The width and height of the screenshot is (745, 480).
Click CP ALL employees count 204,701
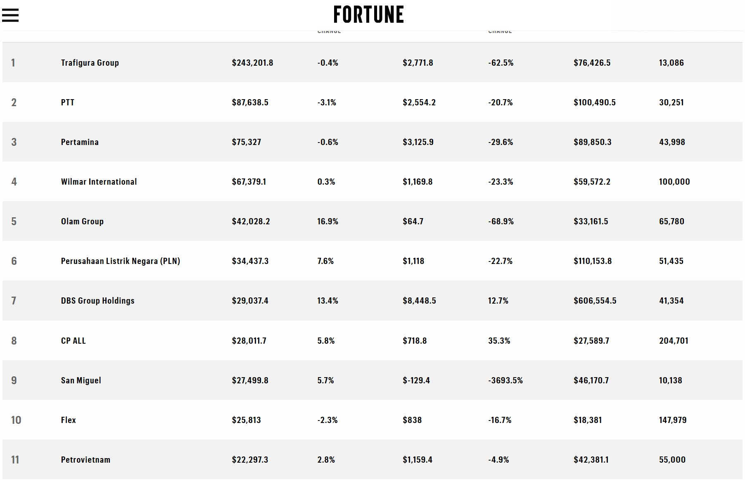[x=674, y=341]
